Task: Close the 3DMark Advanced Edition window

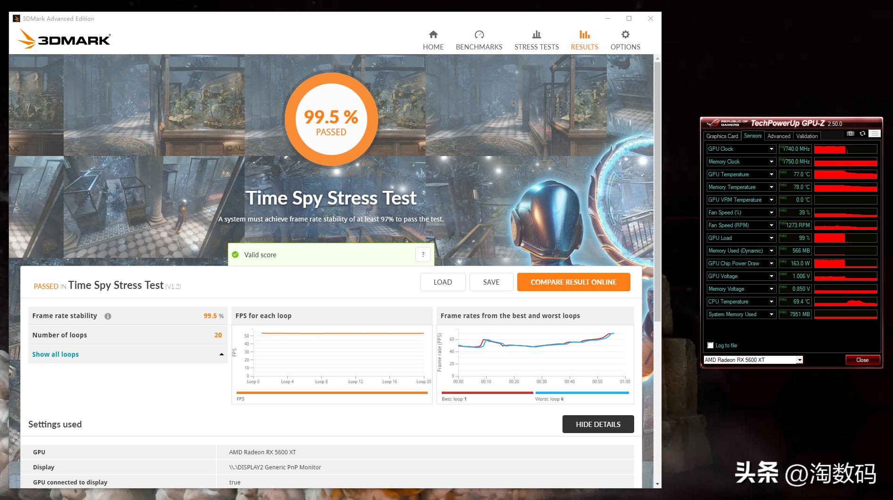Action: 651,18
